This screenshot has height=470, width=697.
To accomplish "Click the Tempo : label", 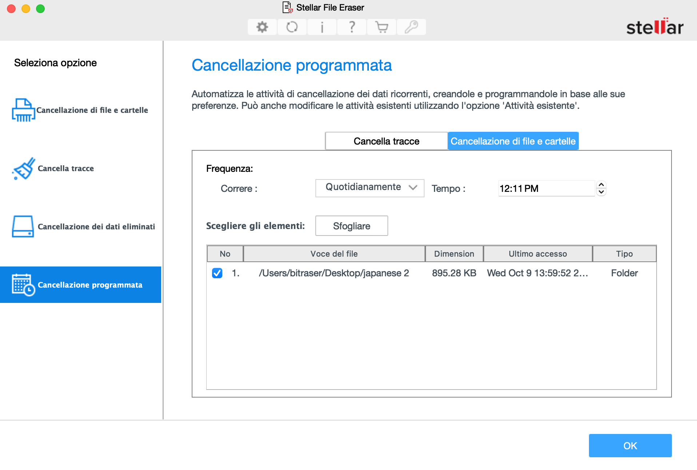I will [x=449, y=189].
